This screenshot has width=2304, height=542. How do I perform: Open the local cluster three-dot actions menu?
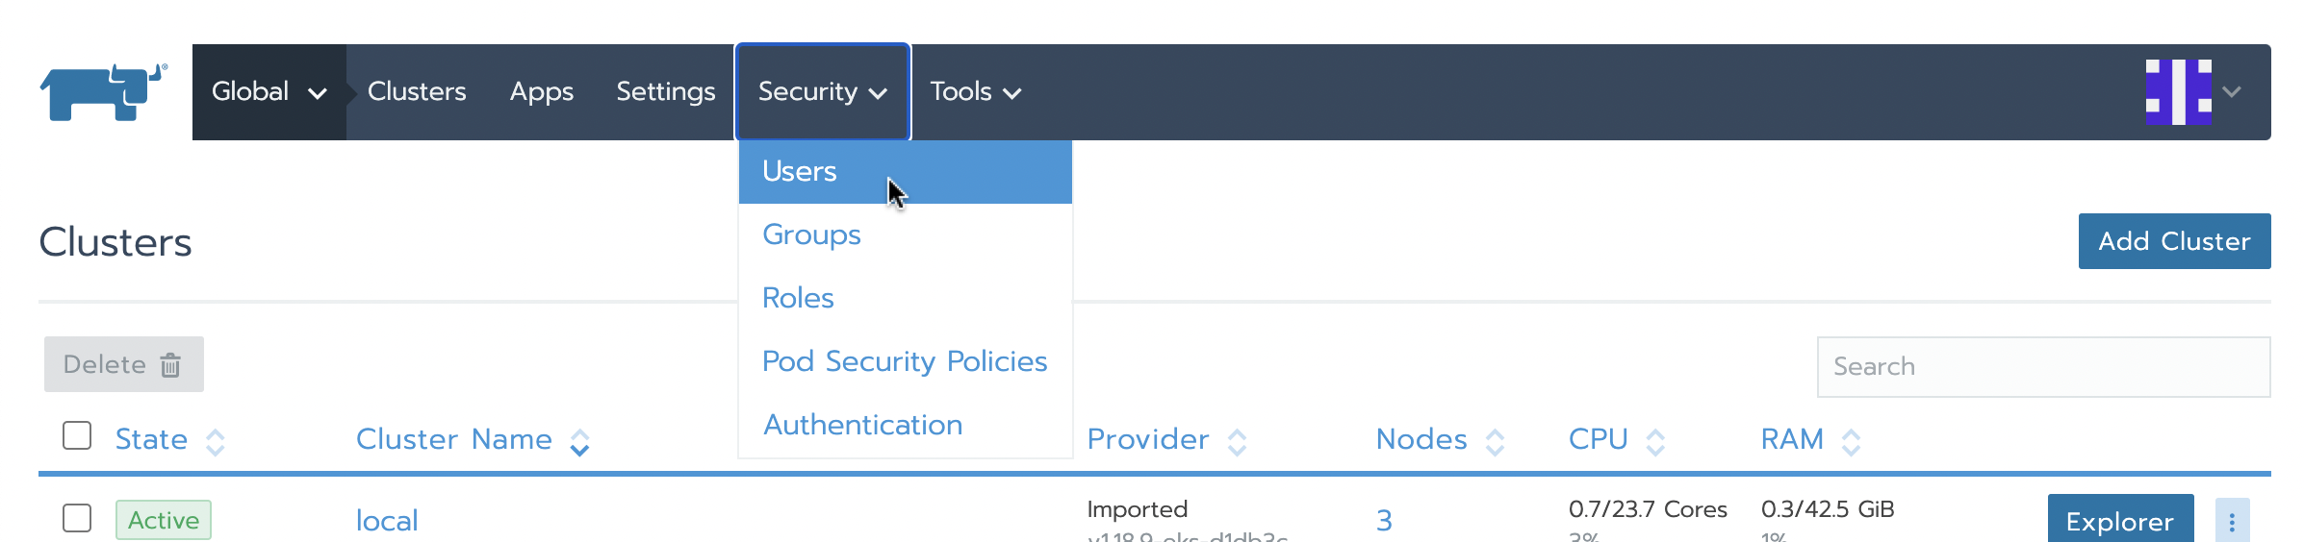(x=2231, y=522)
